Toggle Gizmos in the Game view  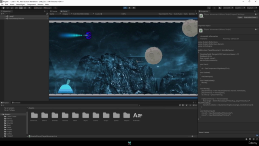click(x=191, y=14)
